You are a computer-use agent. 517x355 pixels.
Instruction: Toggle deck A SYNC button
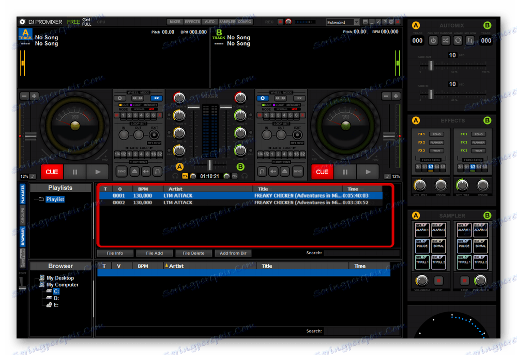(121, 172)
